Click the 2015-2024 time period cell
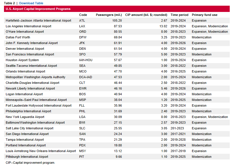This screenshot has width=234, height=166. pos(178,77)
